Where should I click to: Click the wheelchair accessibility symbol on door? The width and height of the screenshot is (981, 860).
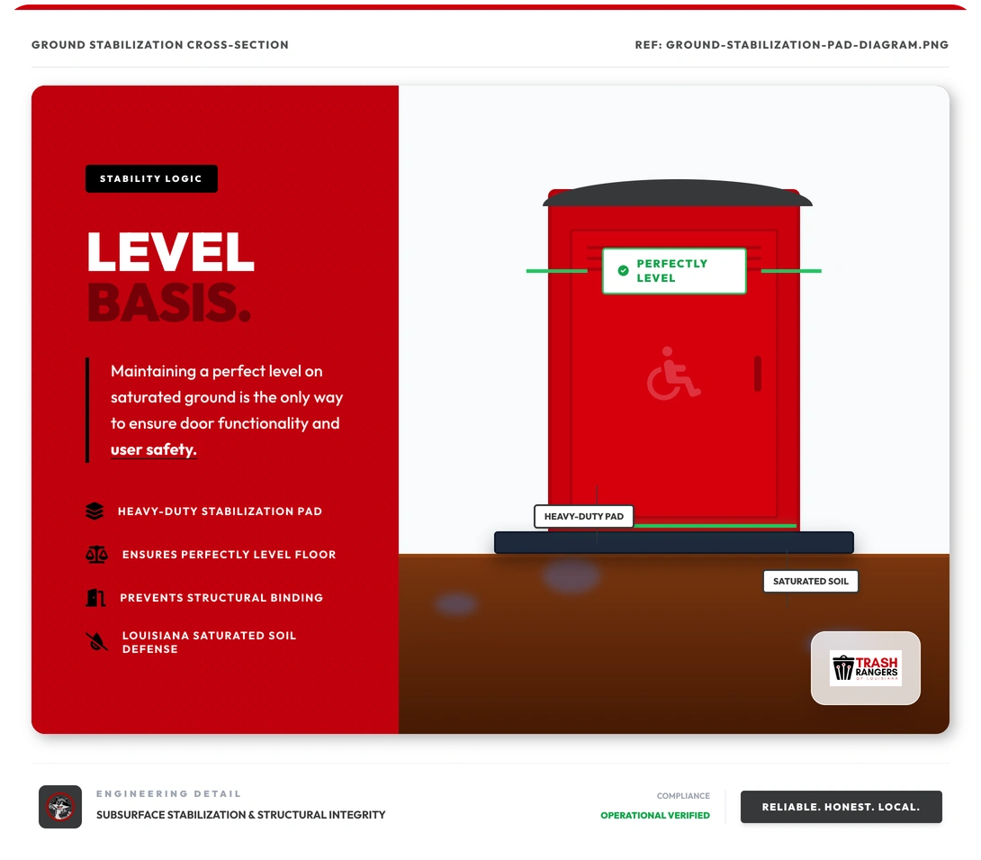click(x=672, y=374)
